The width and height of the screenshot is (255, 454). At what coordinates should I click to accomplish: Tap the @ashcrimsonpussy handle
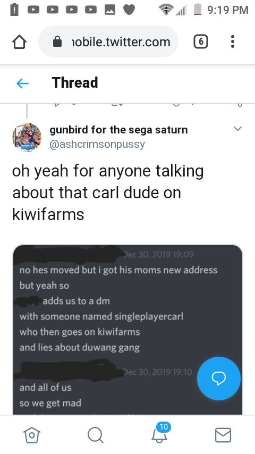(97, 144)
